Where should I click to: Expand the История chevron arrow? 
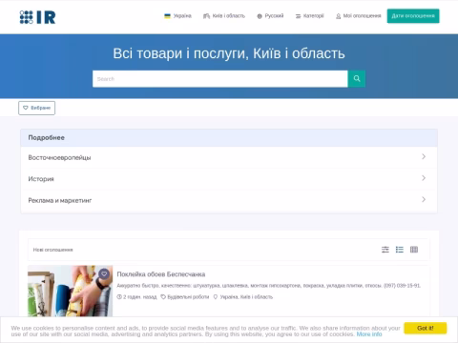tap(424, 178)
